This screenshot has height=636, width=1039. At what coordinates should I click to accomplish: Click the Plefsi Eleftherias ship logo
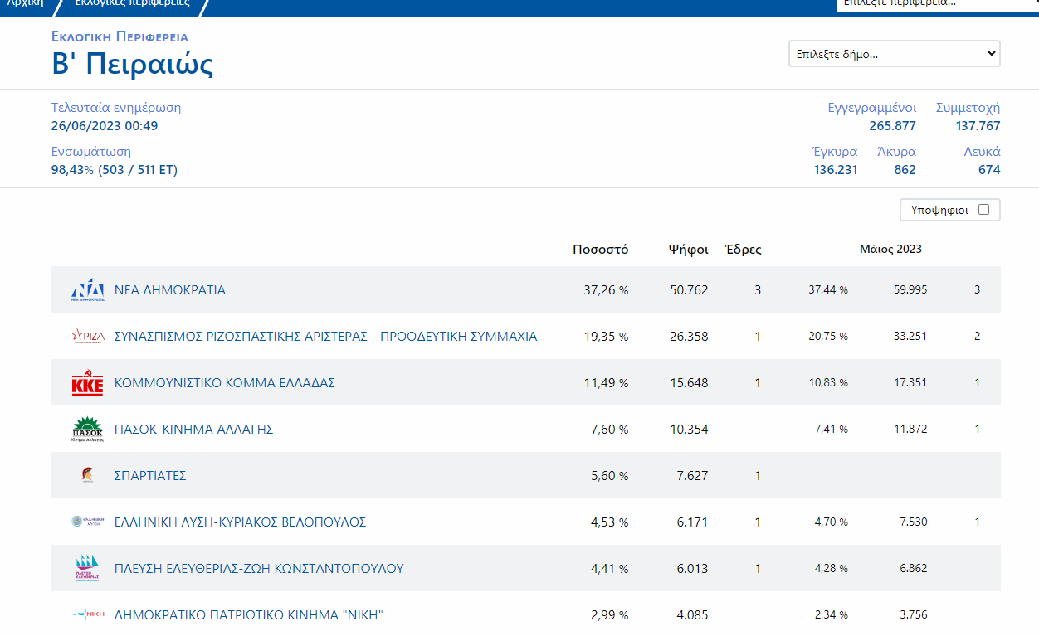(x=87, y=569)
